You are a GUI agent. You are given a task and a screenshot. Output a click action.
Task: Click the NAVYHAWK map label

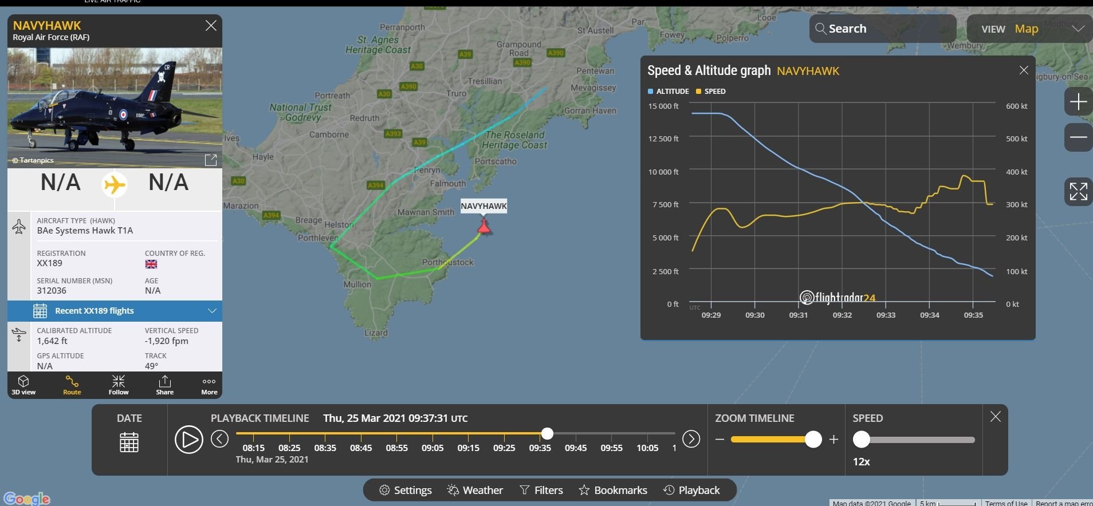click(x=484, y=206)
